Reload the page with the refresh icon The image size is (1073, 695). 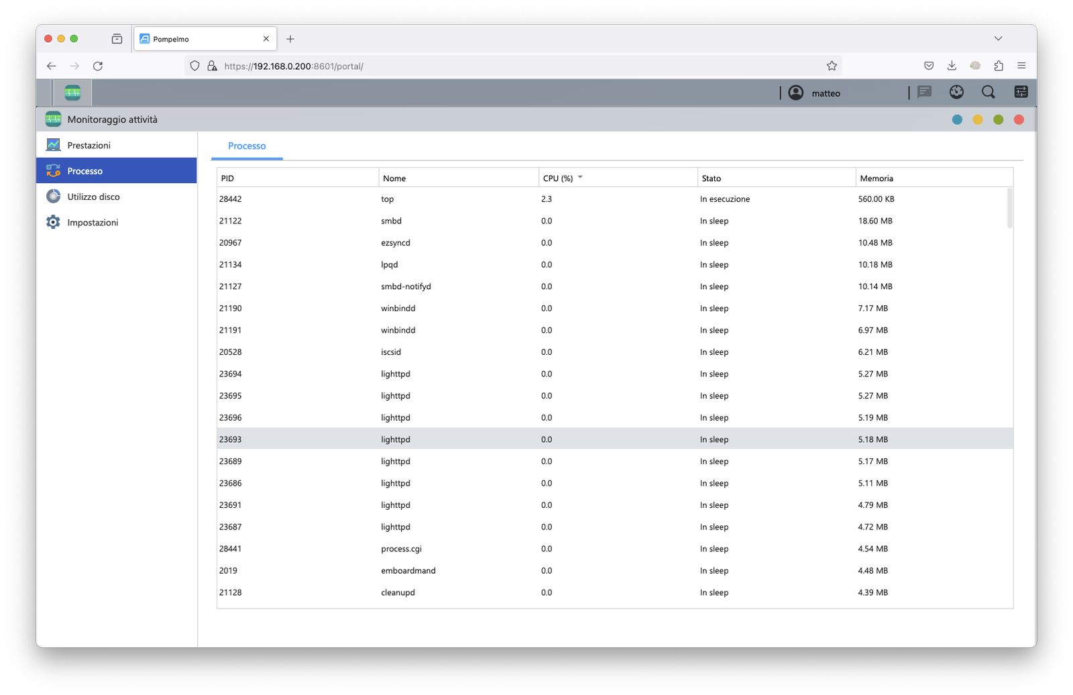click(x=98, y=66)
